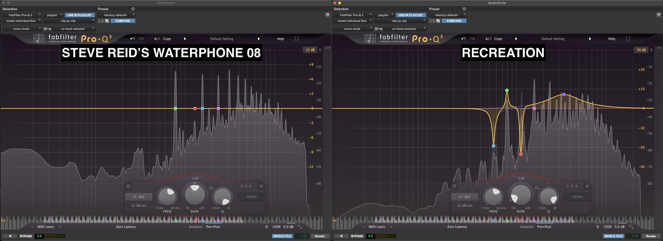Open Preset menu arrow in Recreation window
The image size is (663, 241).
(464, 9)
